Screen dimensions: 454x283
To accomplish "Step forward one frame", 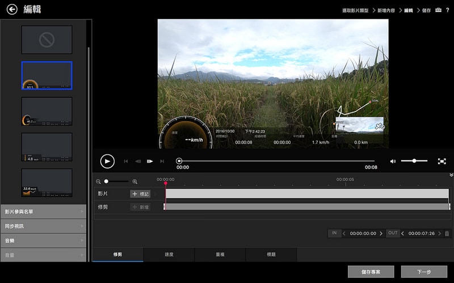I will [x=150, y=161].
